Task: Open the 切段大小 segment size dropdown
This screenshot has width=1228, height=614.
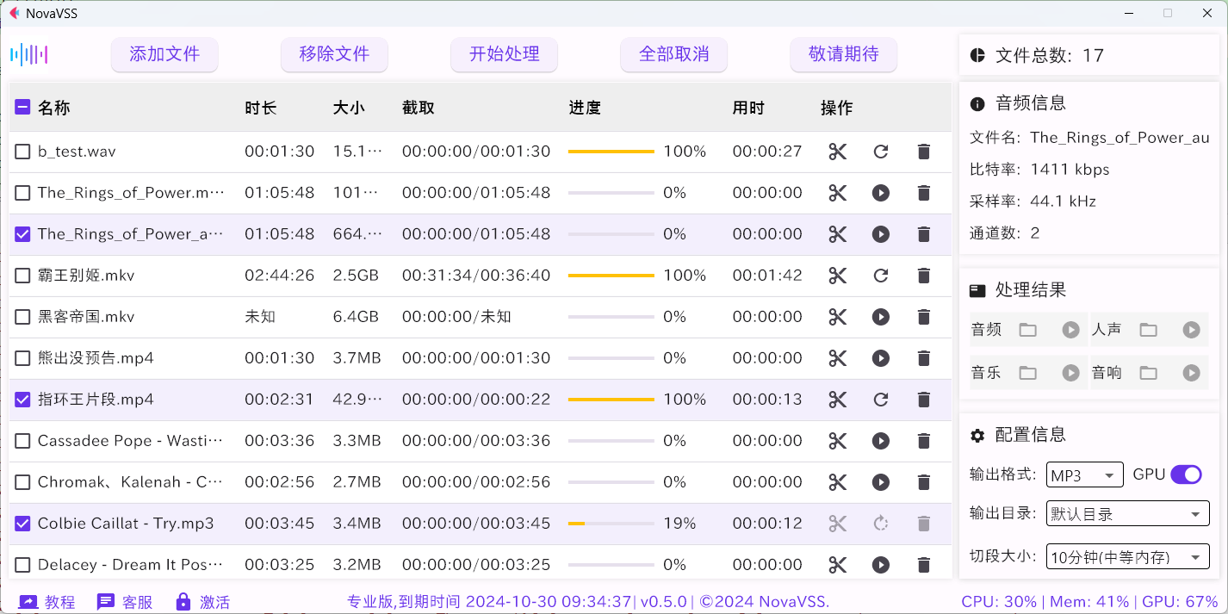Action: pyautogui.click(x=1127, y=556)
